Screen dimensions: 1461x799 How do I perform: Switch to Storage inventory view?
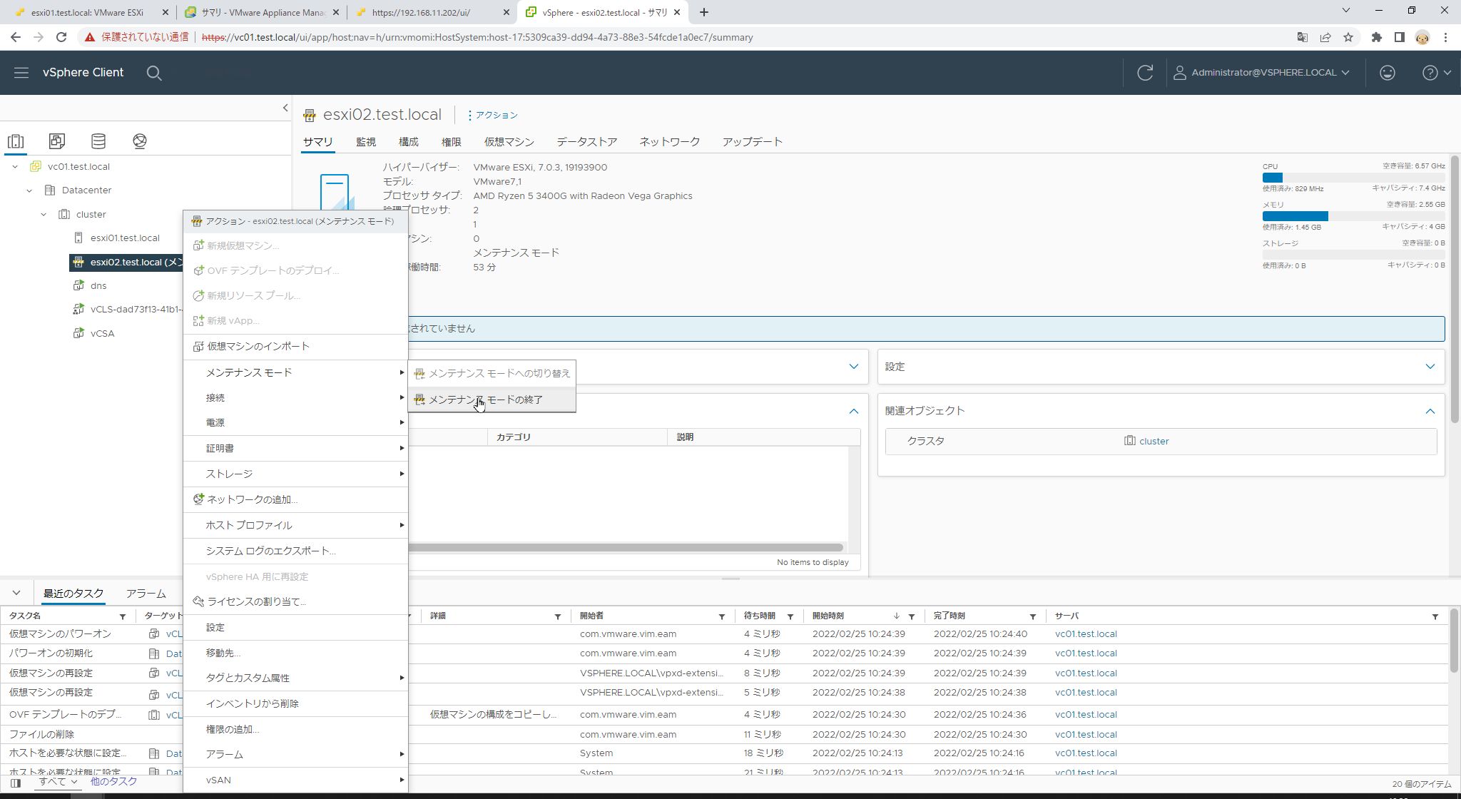tap(98, 141)
